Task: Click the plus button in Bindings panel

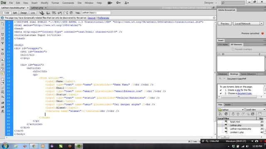Action: click(x=220, y=79)
